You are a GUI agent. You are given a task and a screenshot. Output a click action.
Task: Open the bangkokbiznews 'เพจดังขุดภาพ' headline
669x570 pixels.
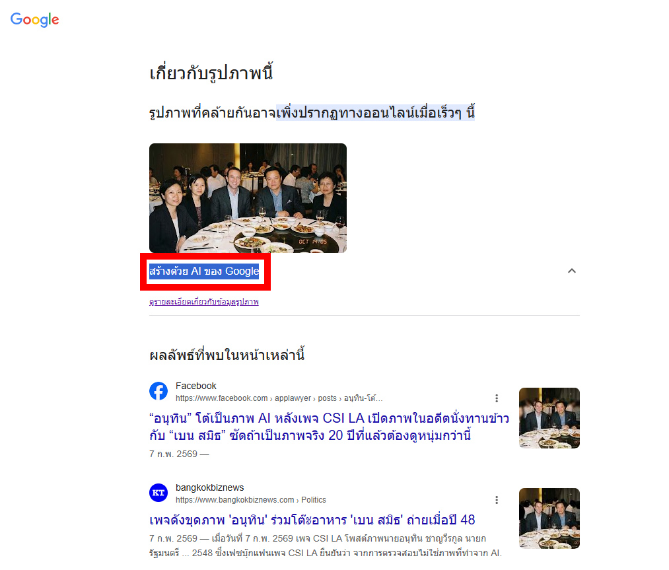[x=312, y=520]
